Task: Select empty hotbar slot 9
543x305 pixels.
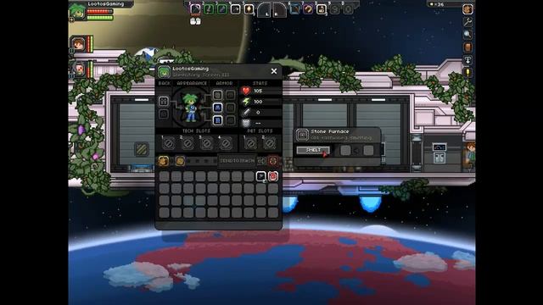Action: tap(334, 8)
